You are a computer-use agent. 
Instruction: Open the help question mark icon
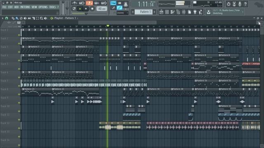[245, 4]
